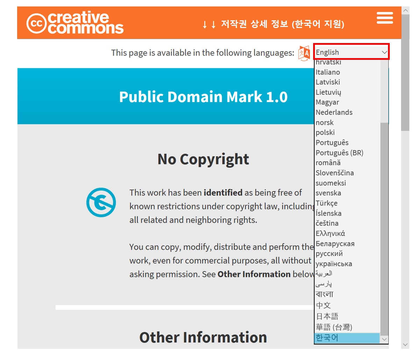Image resolution: width=416 pixels, height=359 pixels.
Task: Select română from the list
Action: click(347, 163)
